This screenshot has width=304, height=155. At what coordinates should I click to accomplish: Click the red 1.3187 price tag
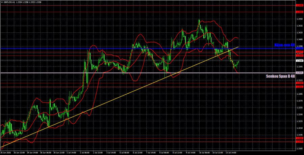click(300, 138)
